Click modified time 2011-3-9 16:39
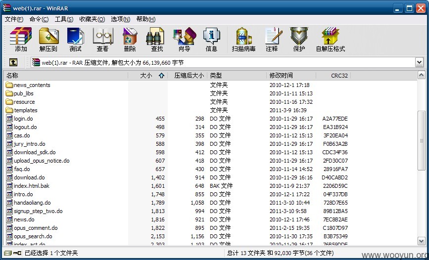 (x=288, y=110)
